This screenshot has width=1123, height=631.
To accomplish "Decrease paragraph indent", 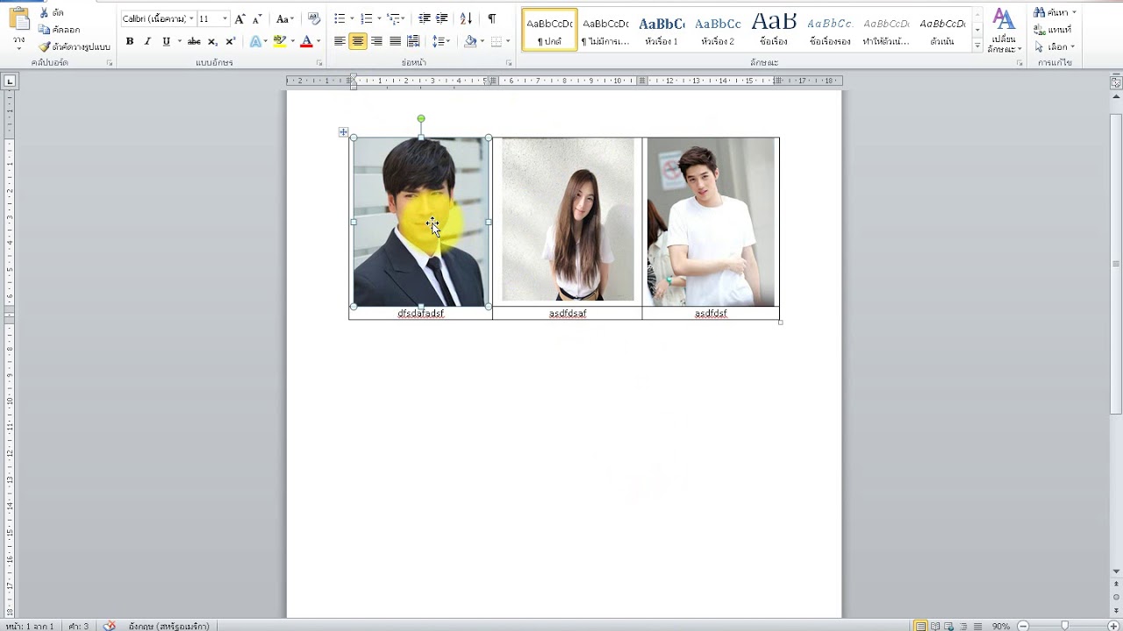I will click(x=424, y=18).
